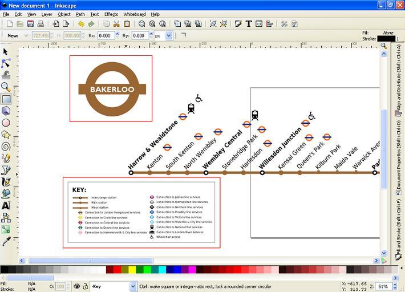Select the Tweak tool
The width and height of the screenshot is (405, 292).
pyautogui.click(x=6, y=75)
